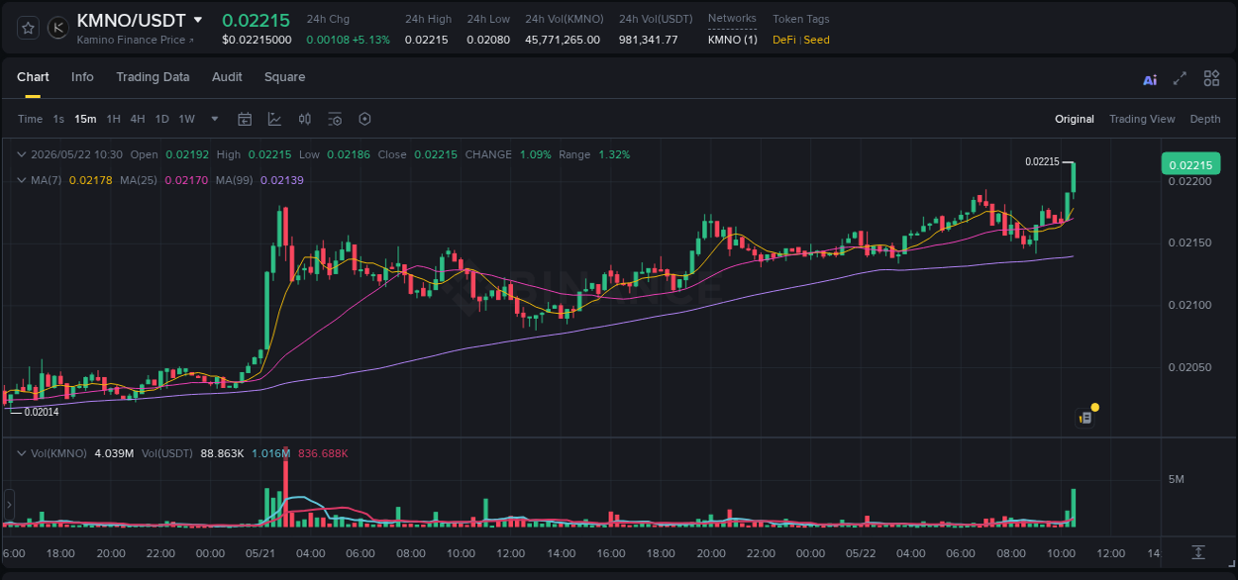Viewport: 1238px width, 580px height.
Task: Click the Kamino token logo icon
Action: click(58, 28)
